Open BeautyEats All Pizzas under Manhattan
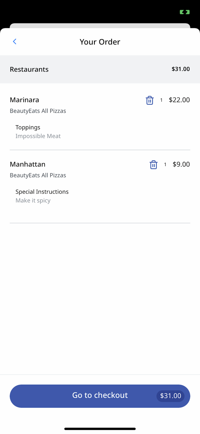 38,175
